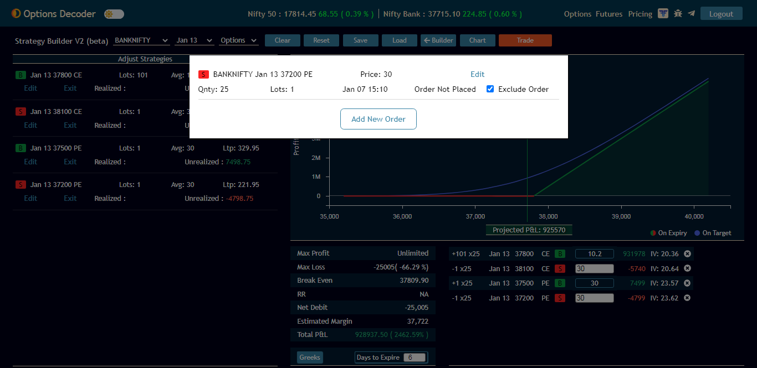Viewport: 757px width, 368px height.
Task: Click the bug report icon
Action: [678, 13]
